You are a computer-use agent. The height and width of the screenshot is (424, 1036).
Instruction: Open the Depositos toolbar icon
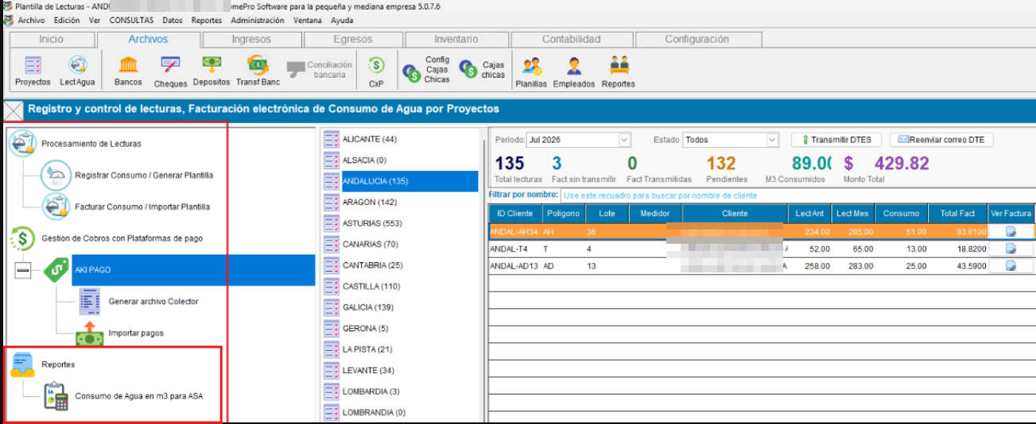point(211,70)
